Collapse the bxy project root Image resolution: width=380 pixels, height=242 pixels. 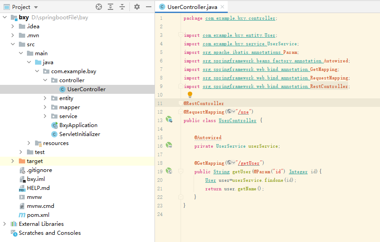[5, 17]
